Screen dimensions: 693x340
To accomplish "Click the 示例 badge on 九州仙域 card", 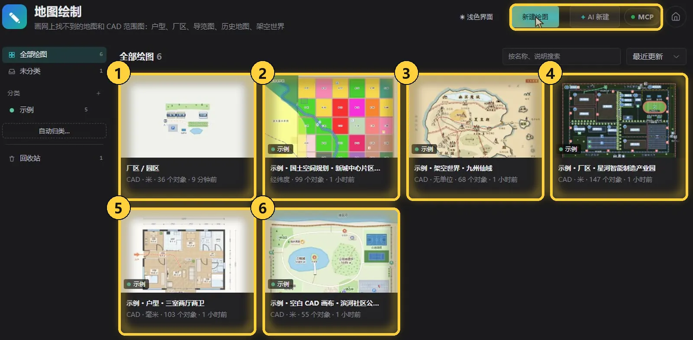I will point(424,149).
